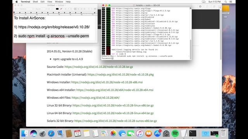248x139 pixels.
Task: Open Safari compass icon in Dock
Action: point(51,134)
